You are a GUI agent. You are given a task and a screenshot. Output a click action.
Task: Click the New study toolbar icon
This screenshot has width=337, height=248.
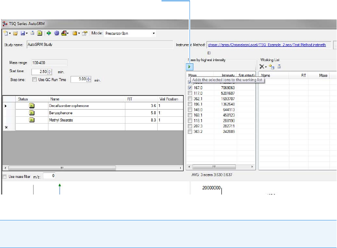(6, 33)
